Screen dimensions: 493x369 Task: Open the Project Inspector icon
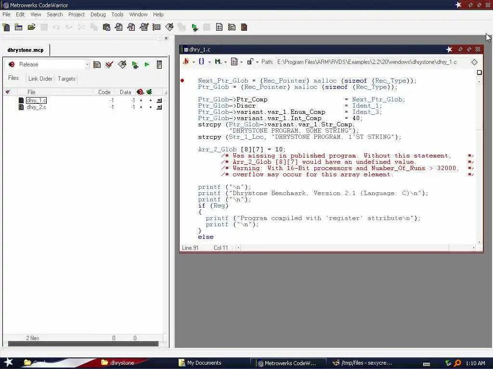tap(159, 65)
